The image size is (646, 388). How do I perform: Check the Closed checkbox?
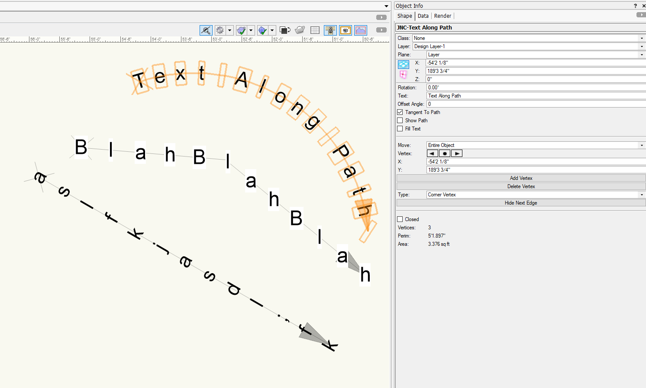400,219
